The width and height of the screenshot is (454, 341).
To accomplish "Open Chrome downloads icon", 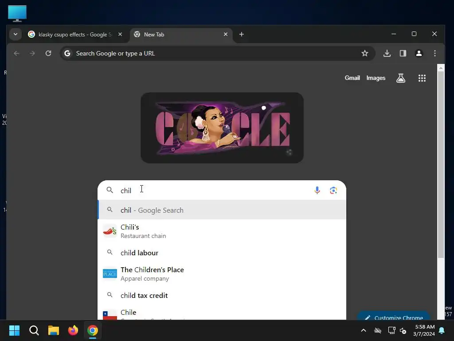I will click(387, 53).
